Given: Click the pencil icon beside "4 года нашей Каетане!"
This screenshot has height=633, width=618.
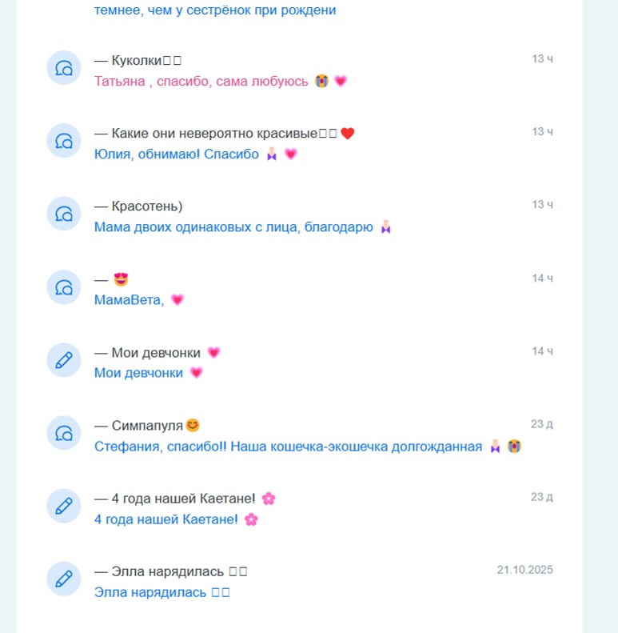Looking at the screenshot, I should coord(64,506).
